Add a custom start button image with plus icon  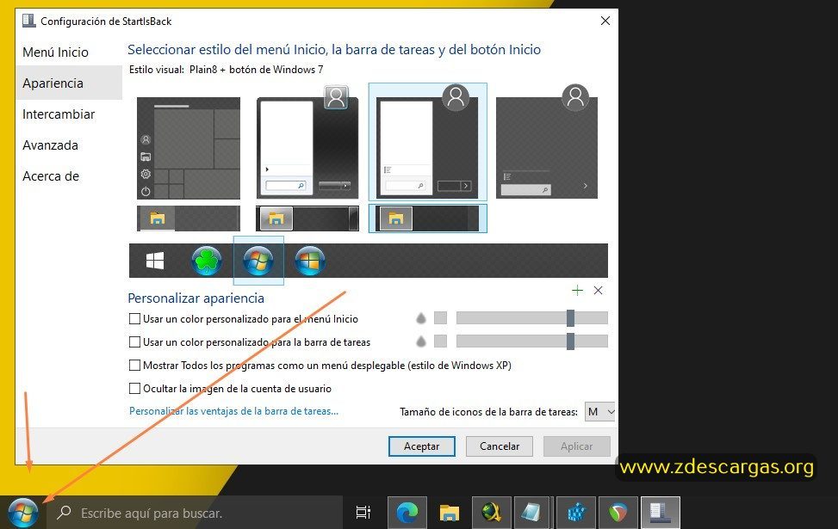tap(577, 291)
